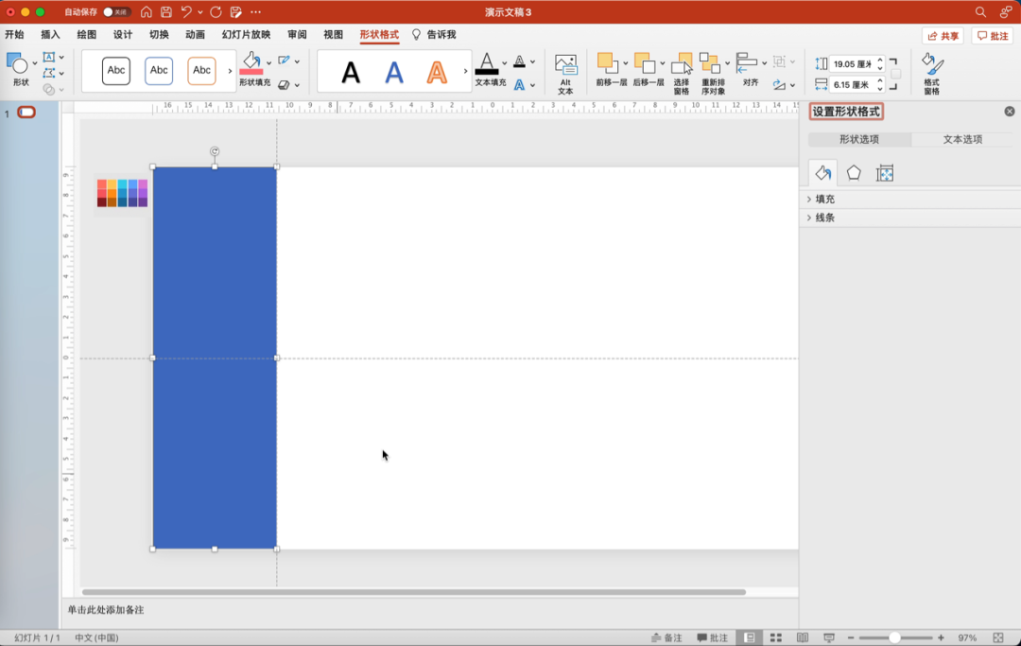Click the blue text effects A icon
The image size is (1021, 646).
tap(519, 85)
